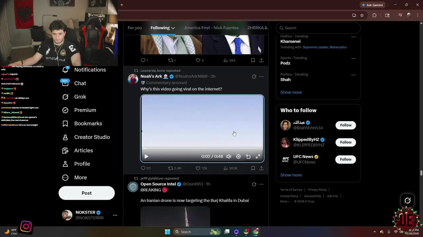Like the Noah's Ark post with 12K likes
Screen dimensions: 423x237
[x=201, y=168]
